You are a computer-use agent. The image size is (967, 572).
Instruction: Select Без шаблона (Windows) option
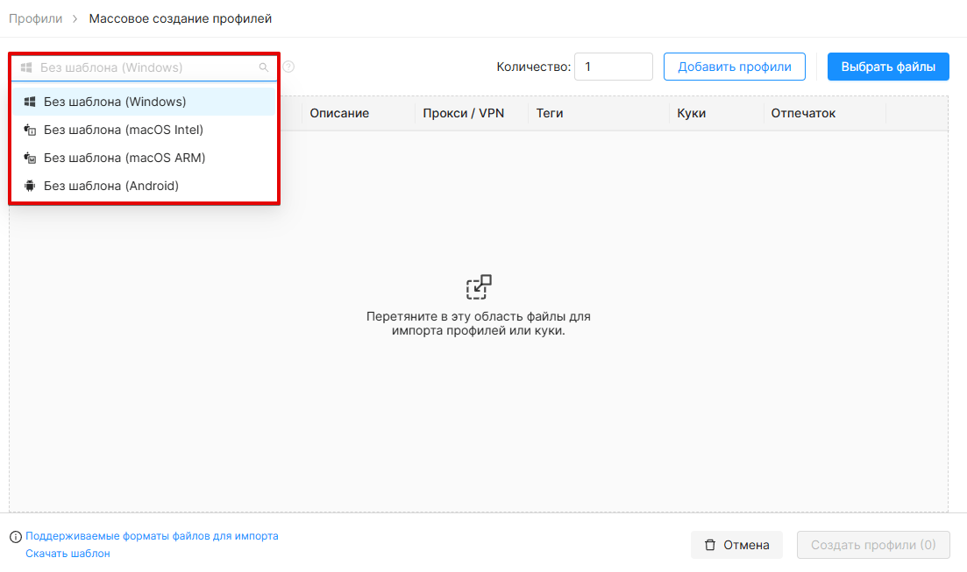coord(144,102)
